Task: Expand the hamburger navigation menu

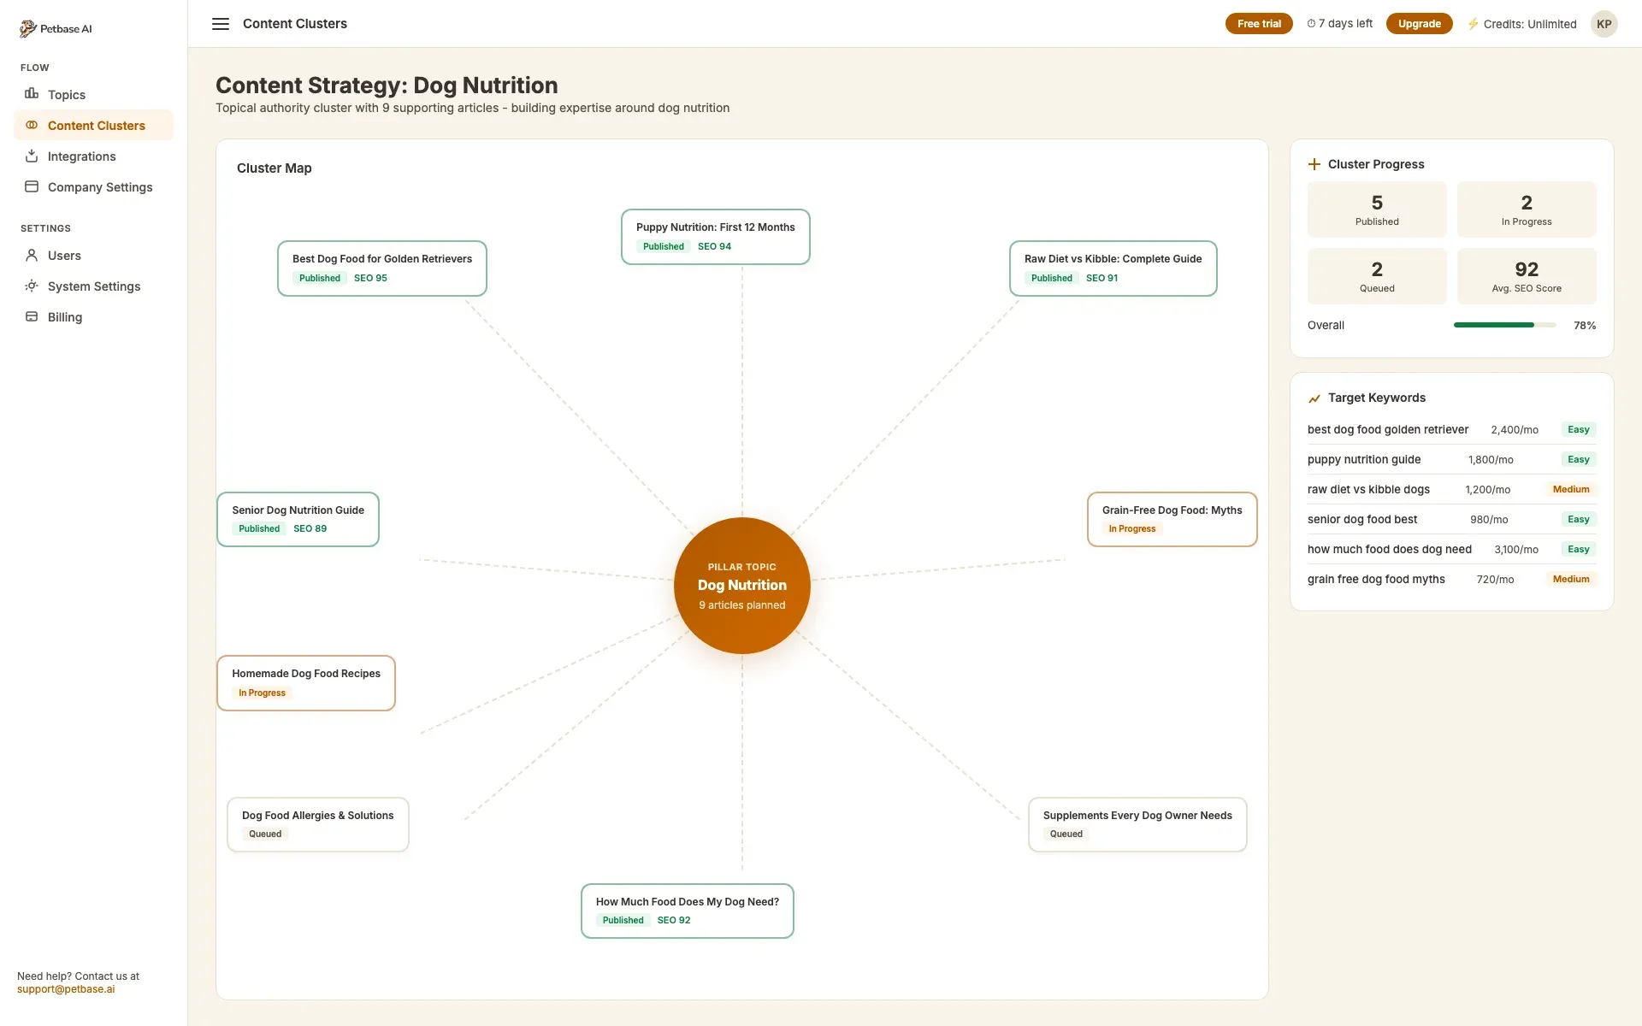Action: 220,23
